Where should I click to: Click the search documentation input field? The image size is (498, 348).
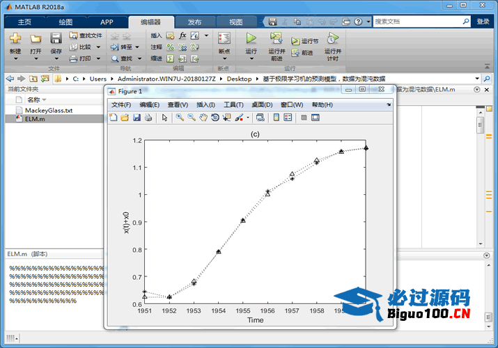point(418,22)
